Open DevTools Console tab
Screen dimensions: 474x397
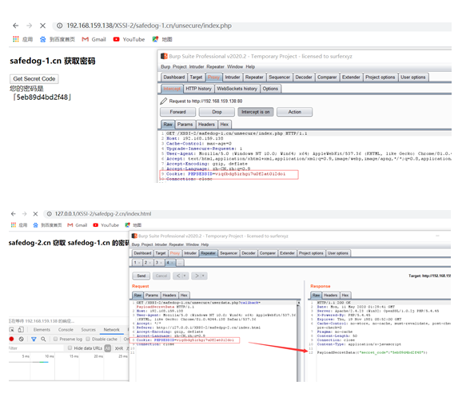tap(66, 330)
